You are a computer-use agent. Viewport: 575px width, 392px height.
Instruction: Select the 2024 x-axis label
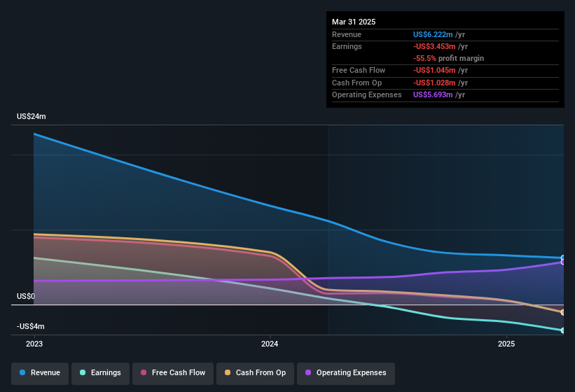[270, 344]
